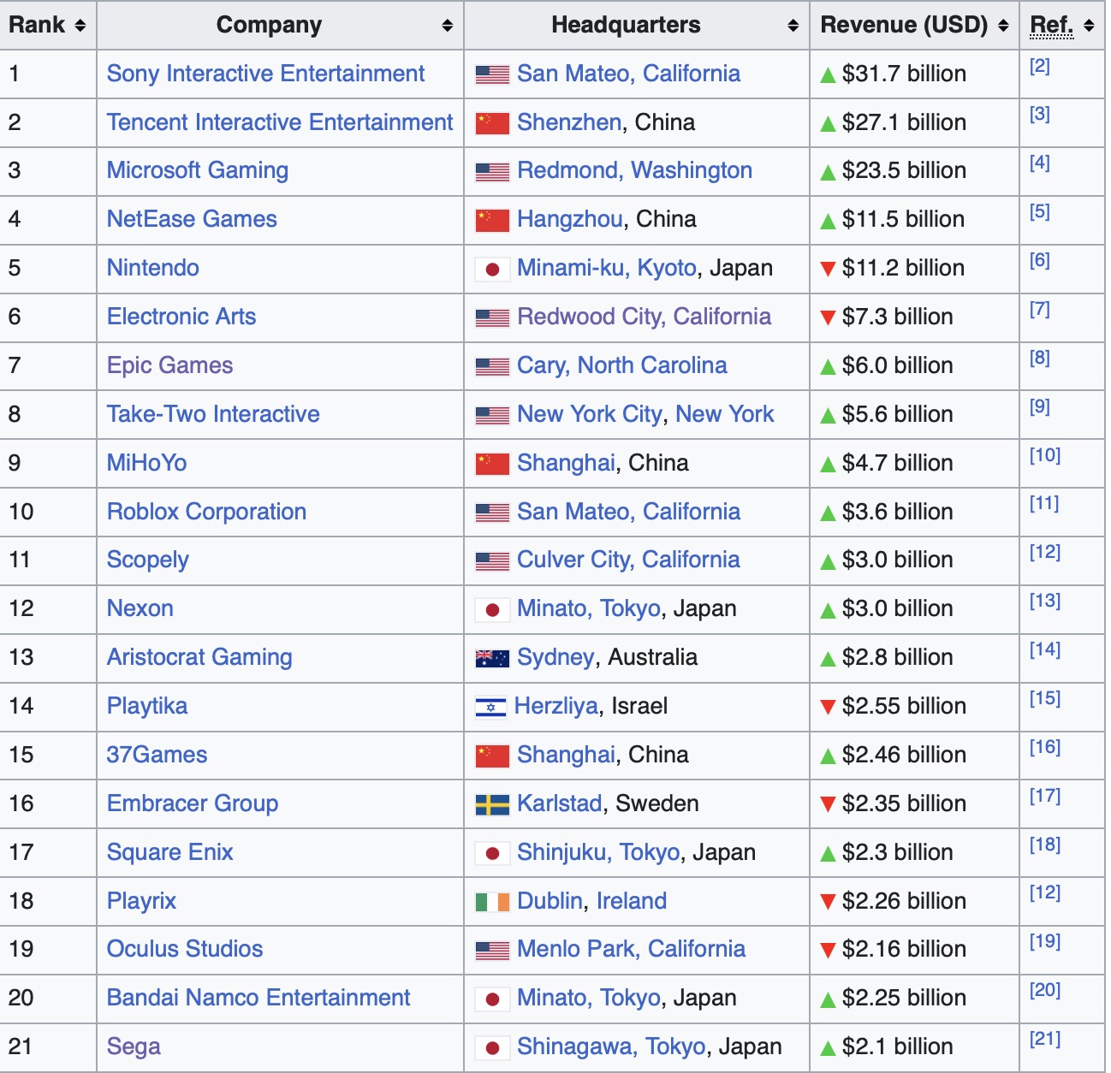Follow the Dublin city link
Viewport: 1111px width, 1073px height.
[x=550, y=901]
